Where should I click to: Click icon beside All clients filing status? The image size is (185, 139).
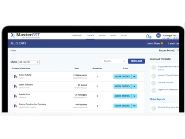click(154, 108)
